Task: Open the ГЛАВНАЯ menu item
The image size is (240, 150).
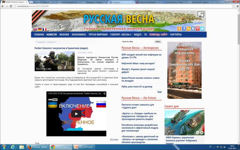Action: tap(39, 34)
